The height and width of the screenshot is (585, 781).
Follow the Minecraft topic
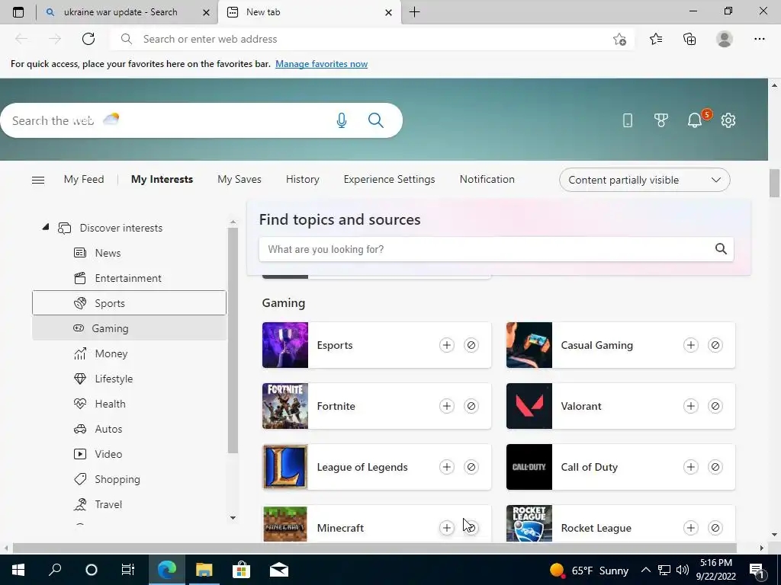pyautogui.click(x=447, y=528)
